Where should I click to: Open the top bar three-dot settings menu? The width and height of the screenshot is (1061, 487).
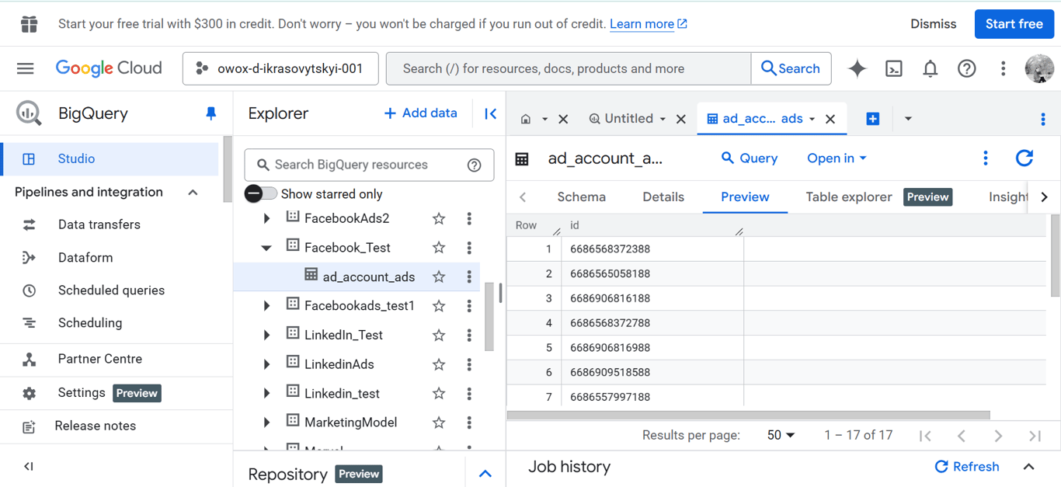(1003, 68)
